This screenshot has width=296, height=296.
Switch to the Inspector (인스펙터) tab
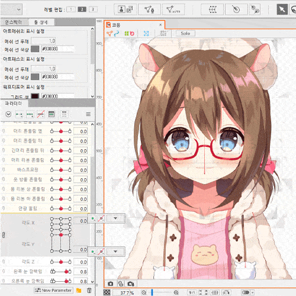click(x=14, y=22)
